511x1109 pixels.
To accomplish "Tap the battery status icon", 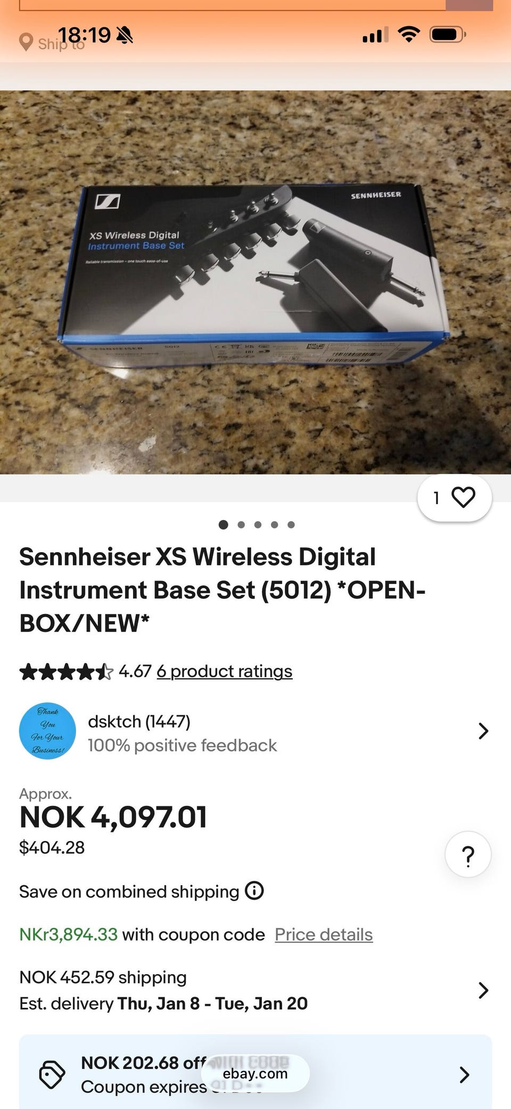I will (x=448, y=35).
